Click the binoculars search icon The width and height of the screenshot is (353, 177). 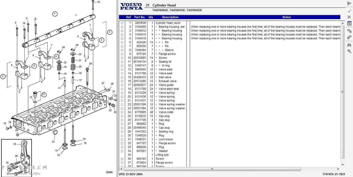click(x=349, y=45)
